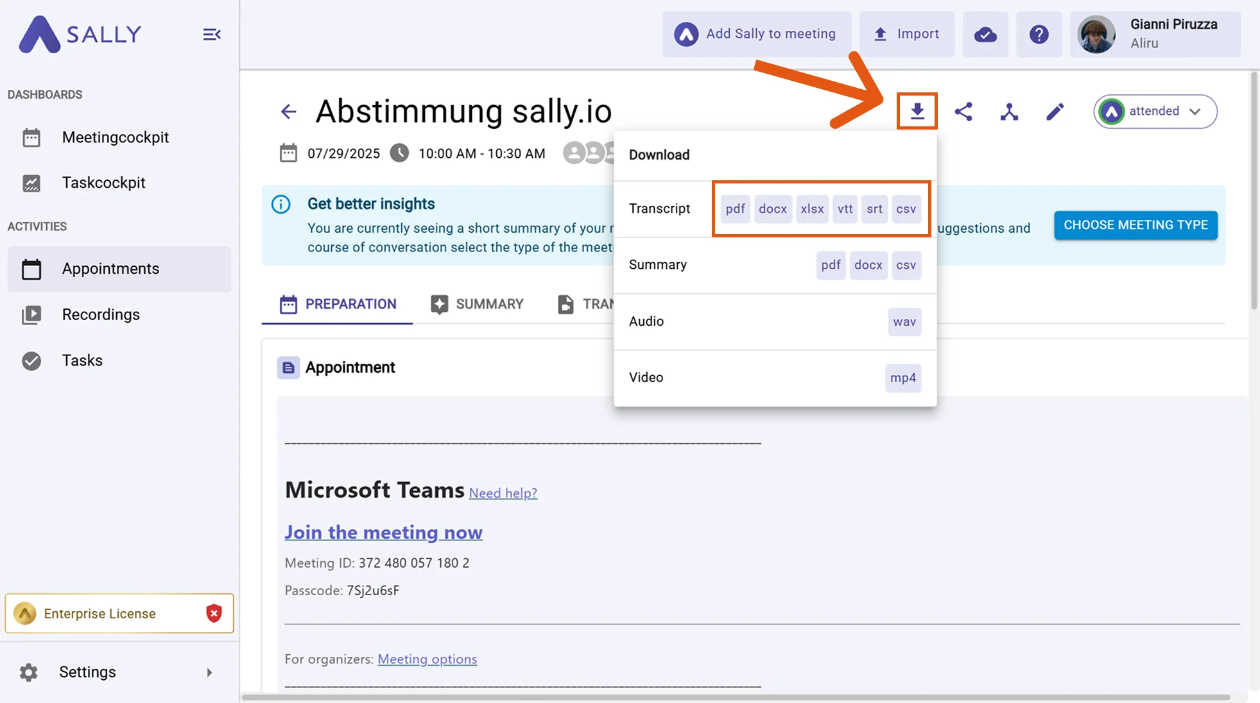Click the Sally logo
This screenshot has width=1260, height=703.
click(80, 34)
